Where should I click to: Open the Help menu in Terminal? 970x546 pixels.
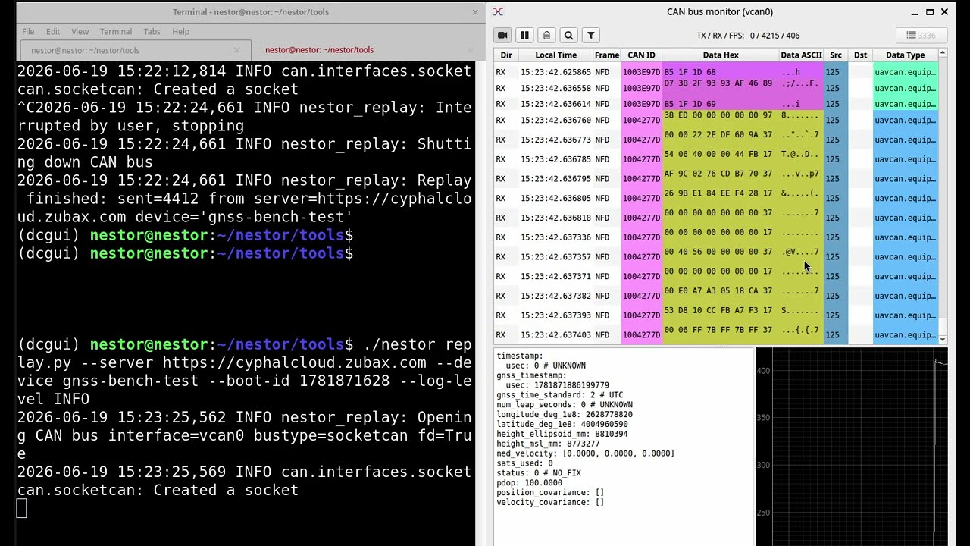180,31
